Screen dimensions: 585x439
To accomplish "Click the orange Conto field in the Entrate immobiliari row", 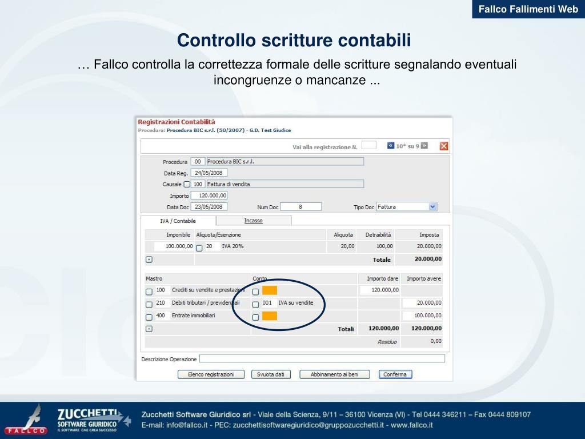I will point(270,316).
